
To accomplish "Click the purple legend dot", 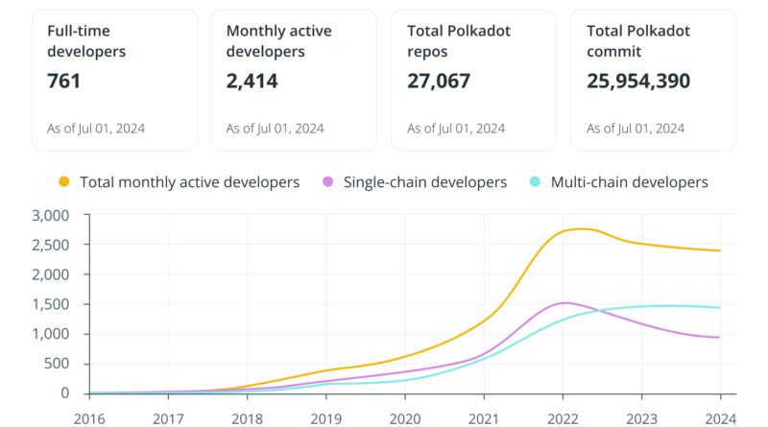I will point(327,181).
